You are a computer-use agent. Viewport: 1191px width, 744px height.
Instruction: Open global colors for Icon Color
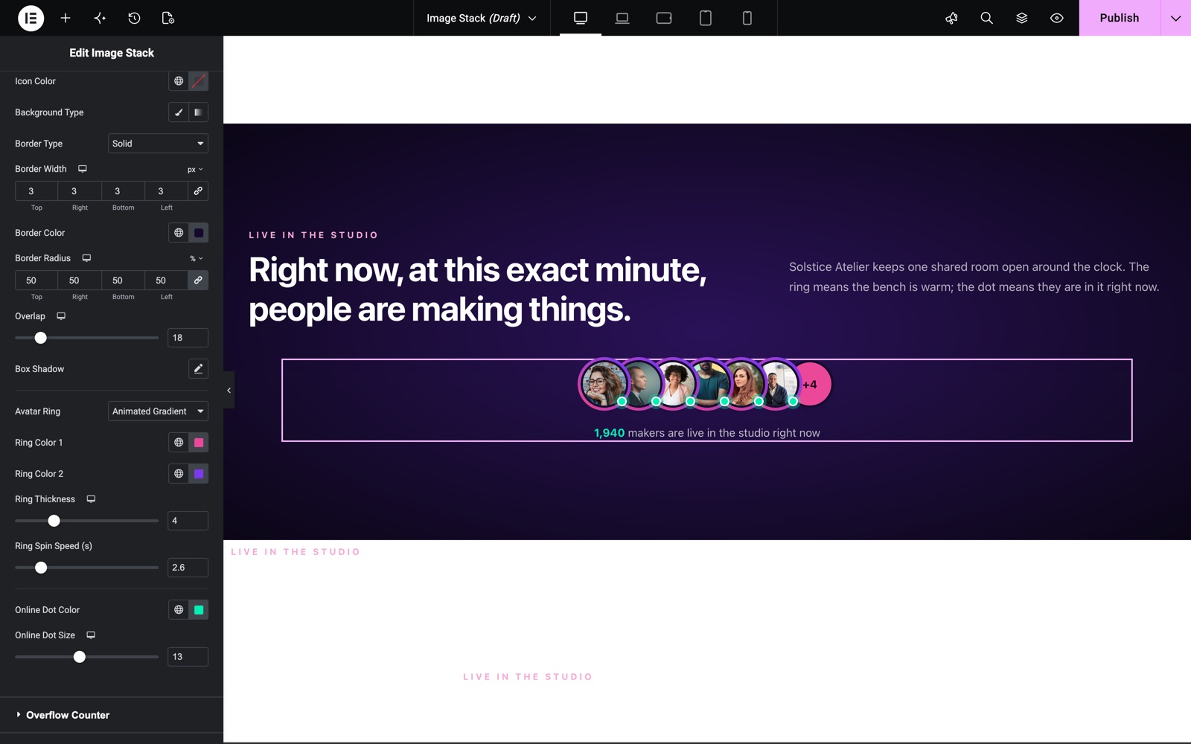179,81
